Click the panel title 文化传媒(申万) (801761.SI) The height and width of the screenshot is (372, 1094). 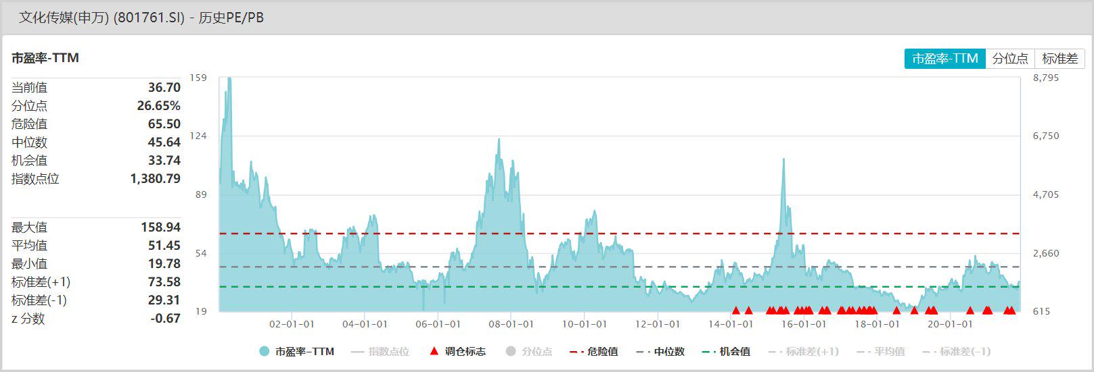tap(101, 18)
